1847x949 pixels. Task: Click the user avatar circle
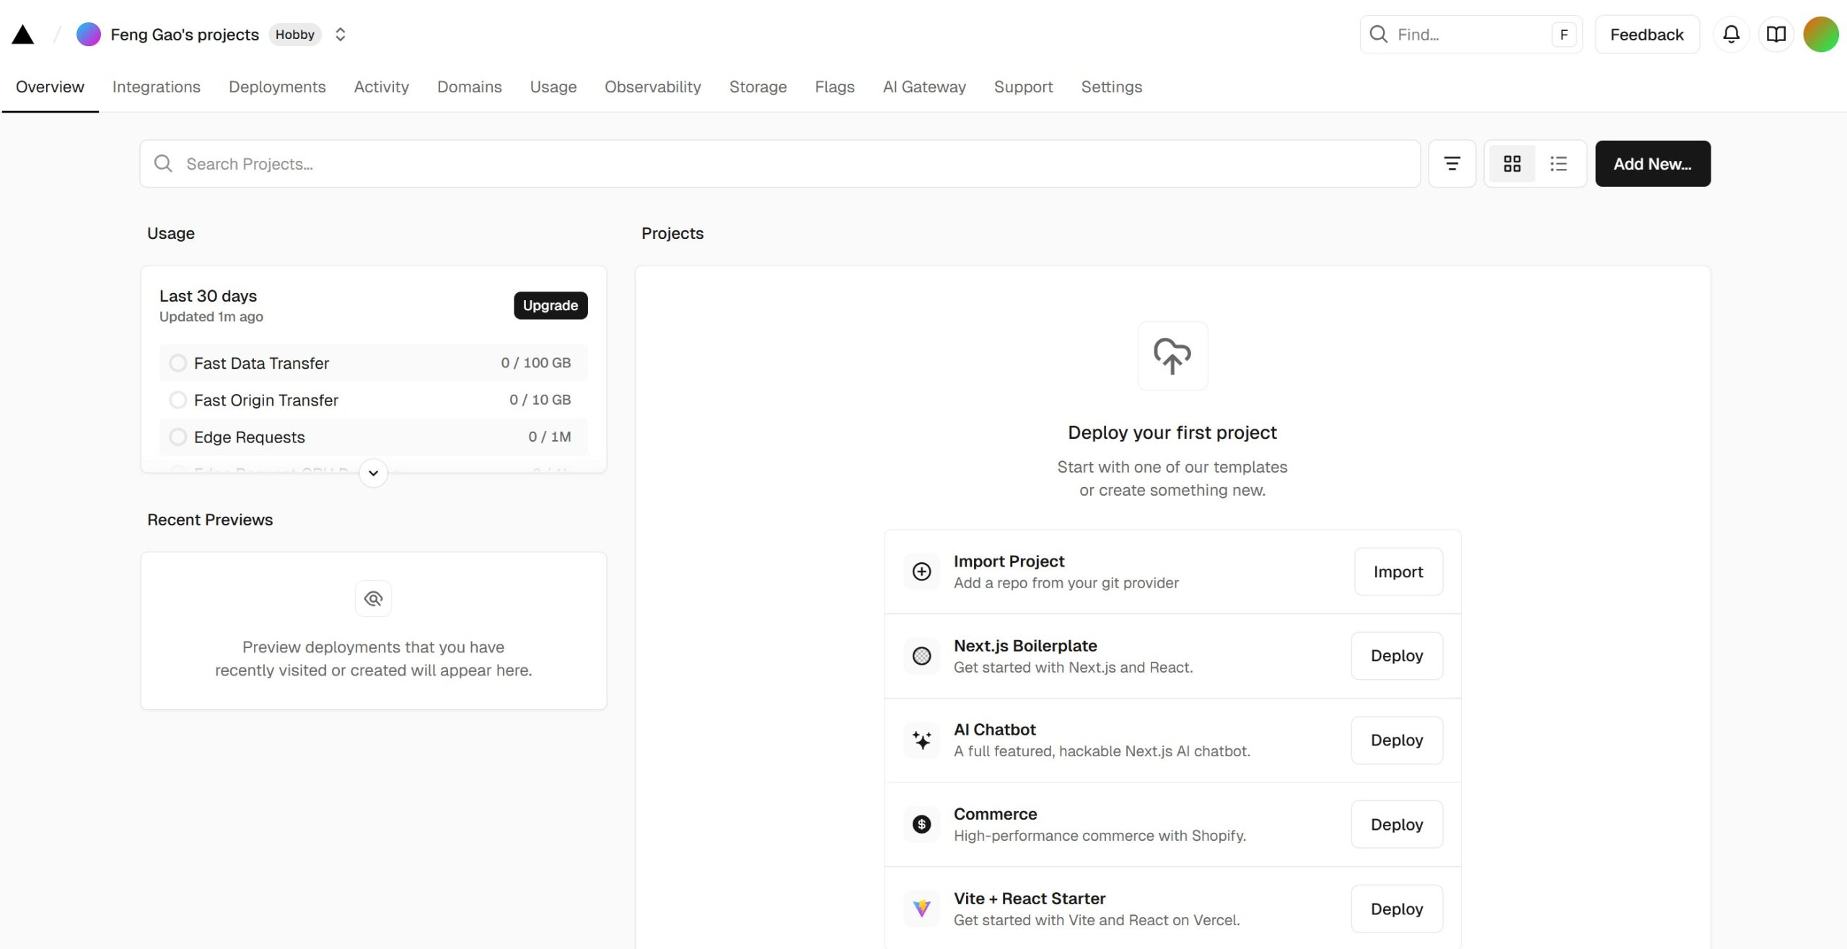tap(1820, 34)
